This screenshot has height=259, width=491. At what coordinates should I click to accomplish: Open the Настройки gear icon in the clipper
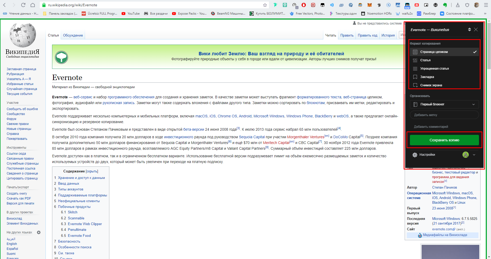tap(415, 155)
